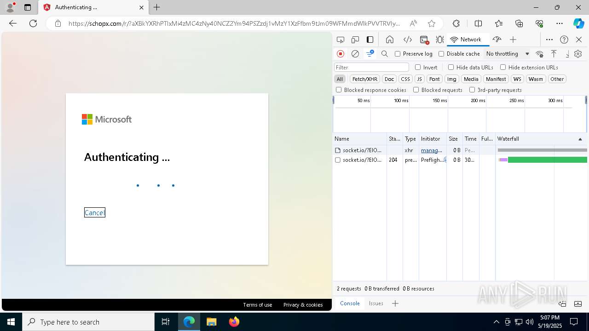Filter requests by Fetch/XHR
The height and width of the screenshot is (331, 589).
(x=365, y=79)
